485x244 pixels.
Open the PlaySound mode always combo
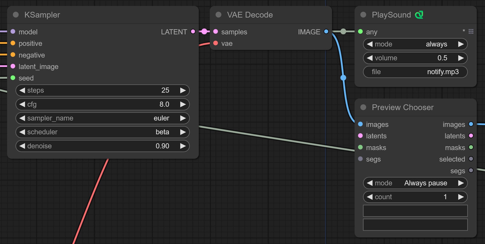415,44
